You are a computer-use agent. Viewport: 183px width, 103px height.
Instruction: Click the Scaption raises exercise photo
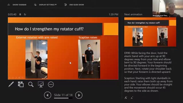[x=89, y=59]
